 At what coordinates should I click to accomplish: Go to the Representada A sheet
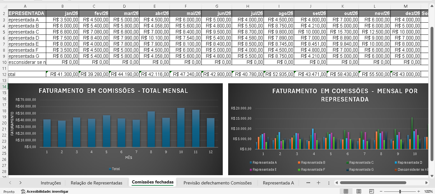pos(278,183)
